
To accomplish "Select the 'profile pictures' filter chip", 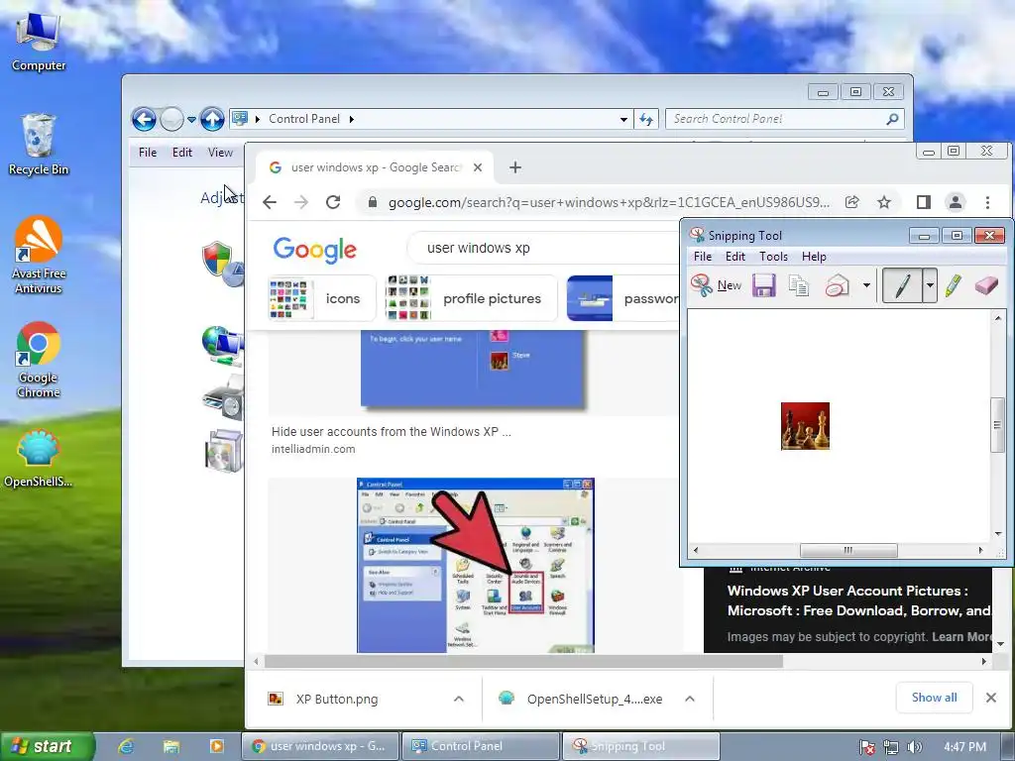I will pyautogui.click(x=471, y=298).
